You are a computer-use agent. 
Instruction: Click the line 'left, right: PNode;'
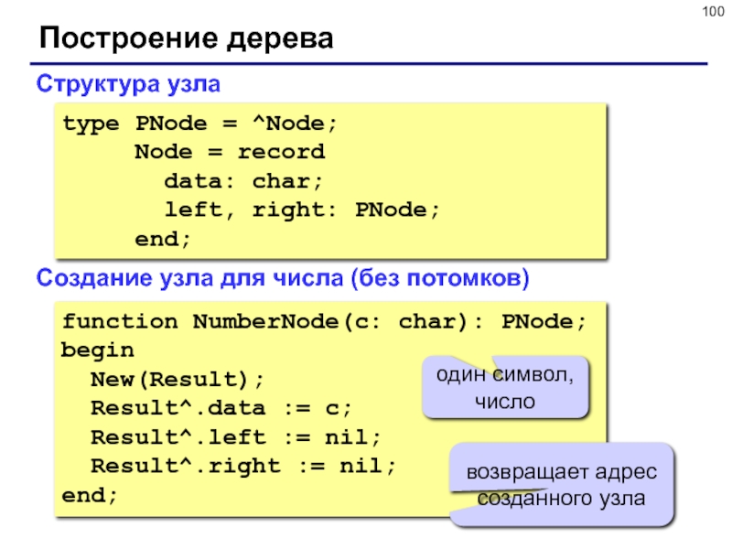[x=302, y=210]
